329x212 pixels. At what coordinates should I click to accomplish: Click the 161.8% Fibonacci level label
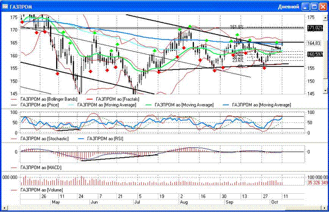(x=237, y=27)
